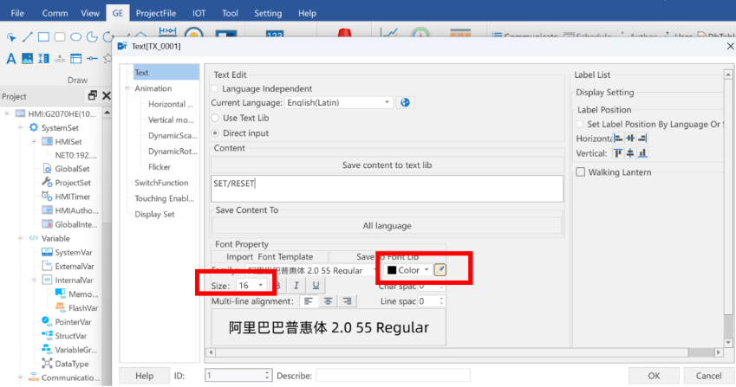Viewport: 736px width, 387px height.
Task: Click in the SET/RESET content field
Action: 387,189
